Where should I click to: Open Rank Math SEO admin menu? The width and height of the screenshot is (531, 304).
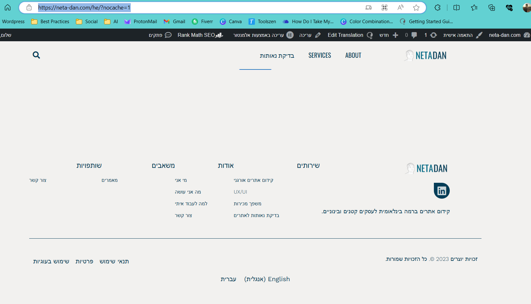[x=200, y=35]
